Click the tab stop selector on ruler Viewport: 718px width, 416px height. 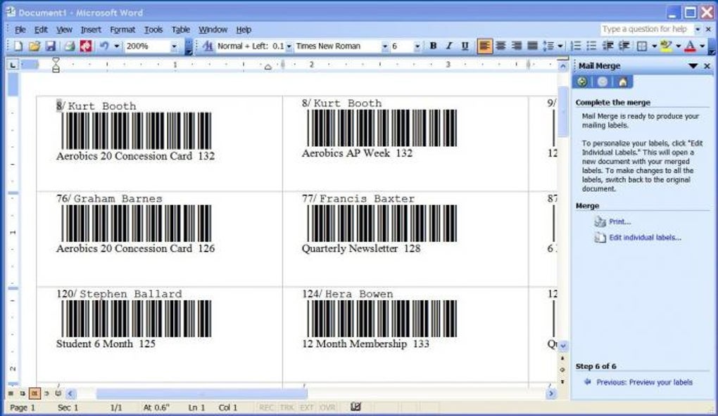coord(13,65)
